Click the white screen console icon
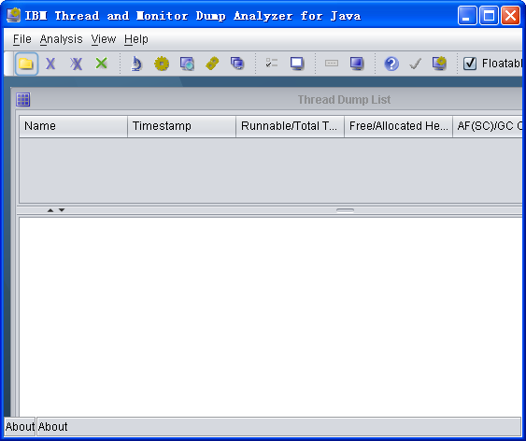526x441 pixels. click(x=297, y=64)
